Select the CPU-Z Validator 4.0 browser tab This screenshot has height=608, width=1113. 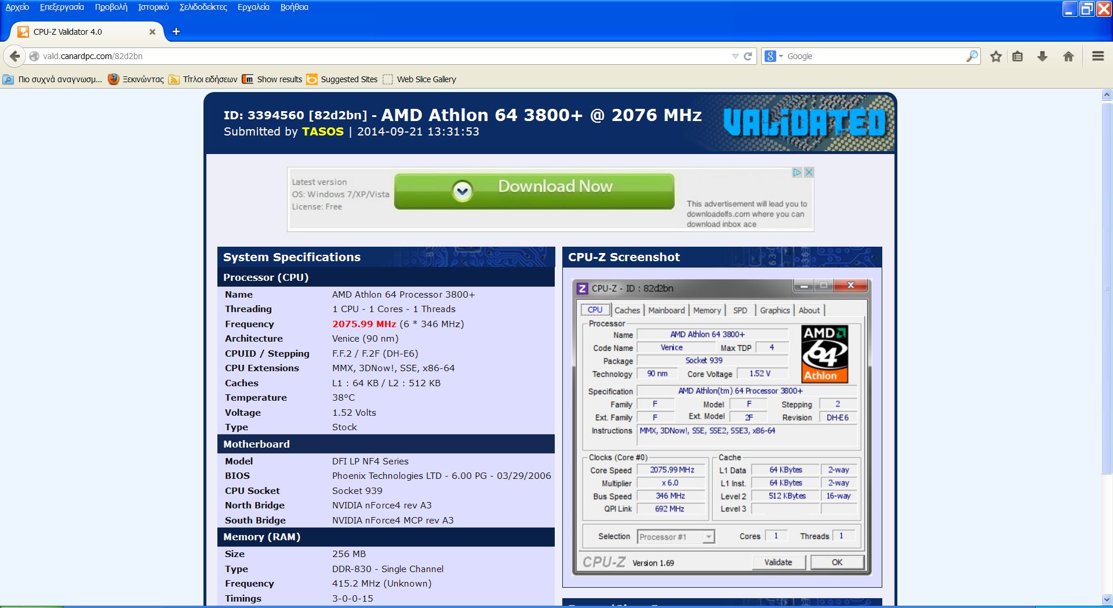tap(87, 32)
